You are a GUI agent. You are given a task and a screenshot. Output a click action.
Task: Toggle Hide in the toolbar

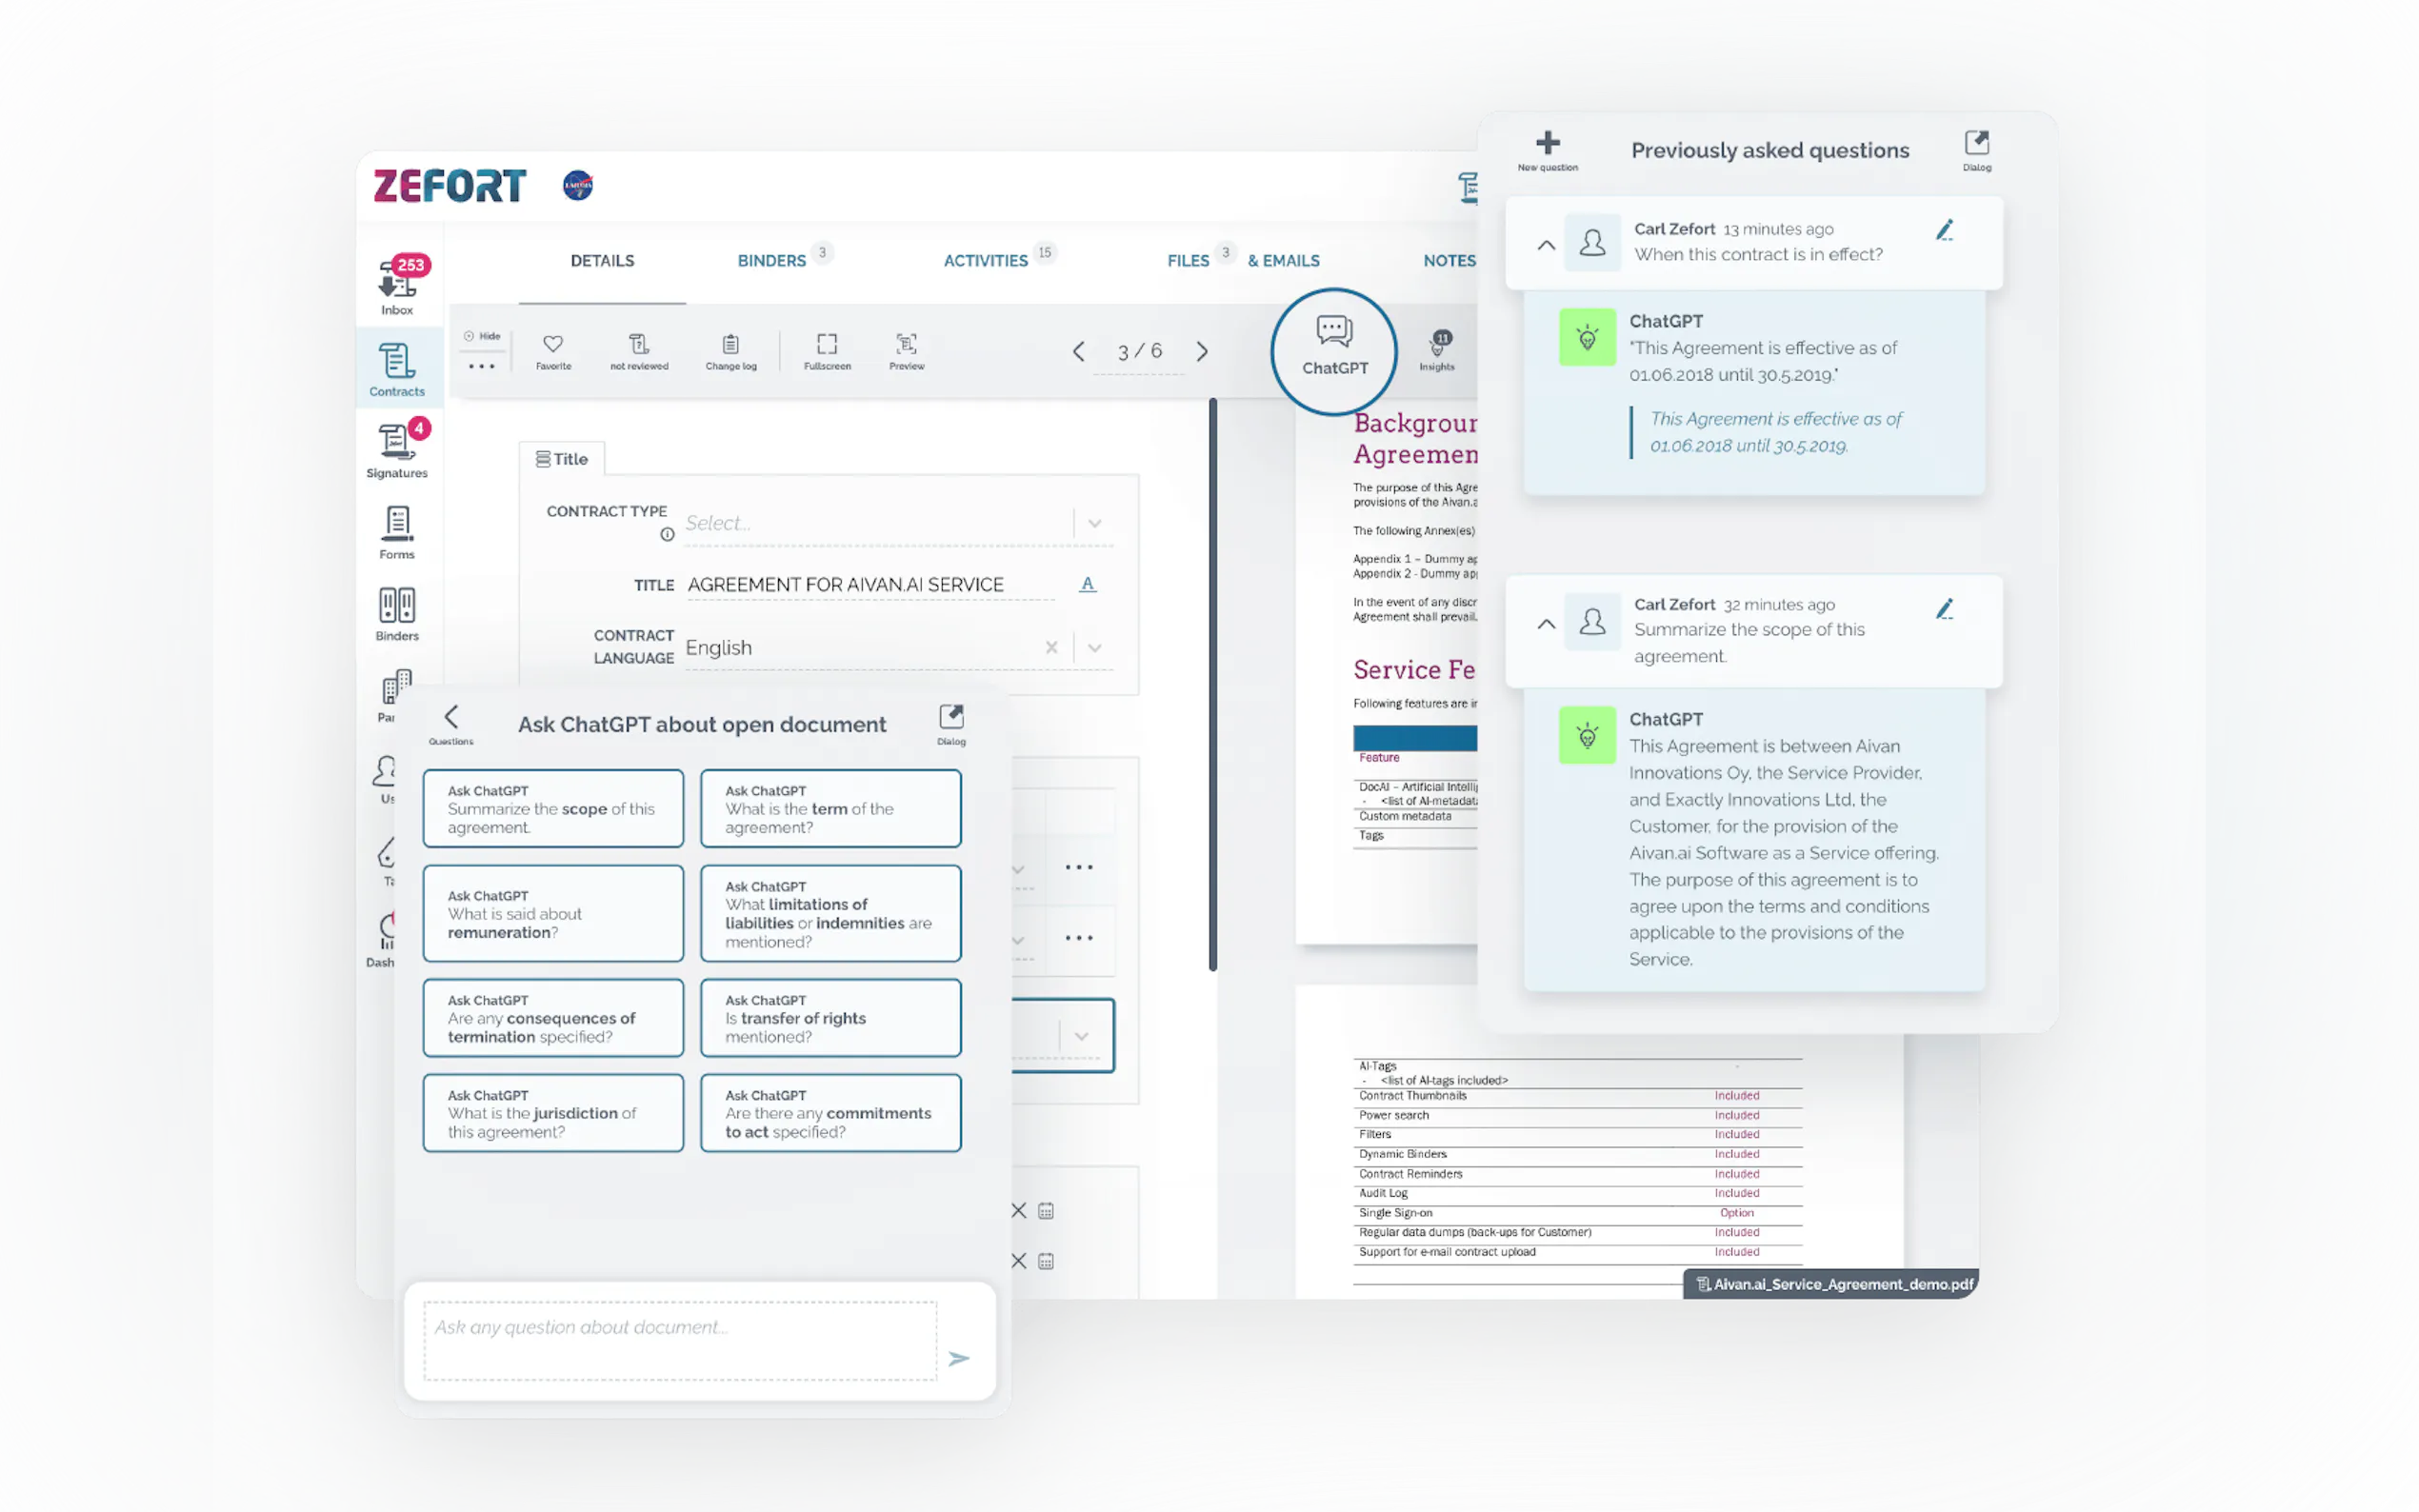pos(482,337)
